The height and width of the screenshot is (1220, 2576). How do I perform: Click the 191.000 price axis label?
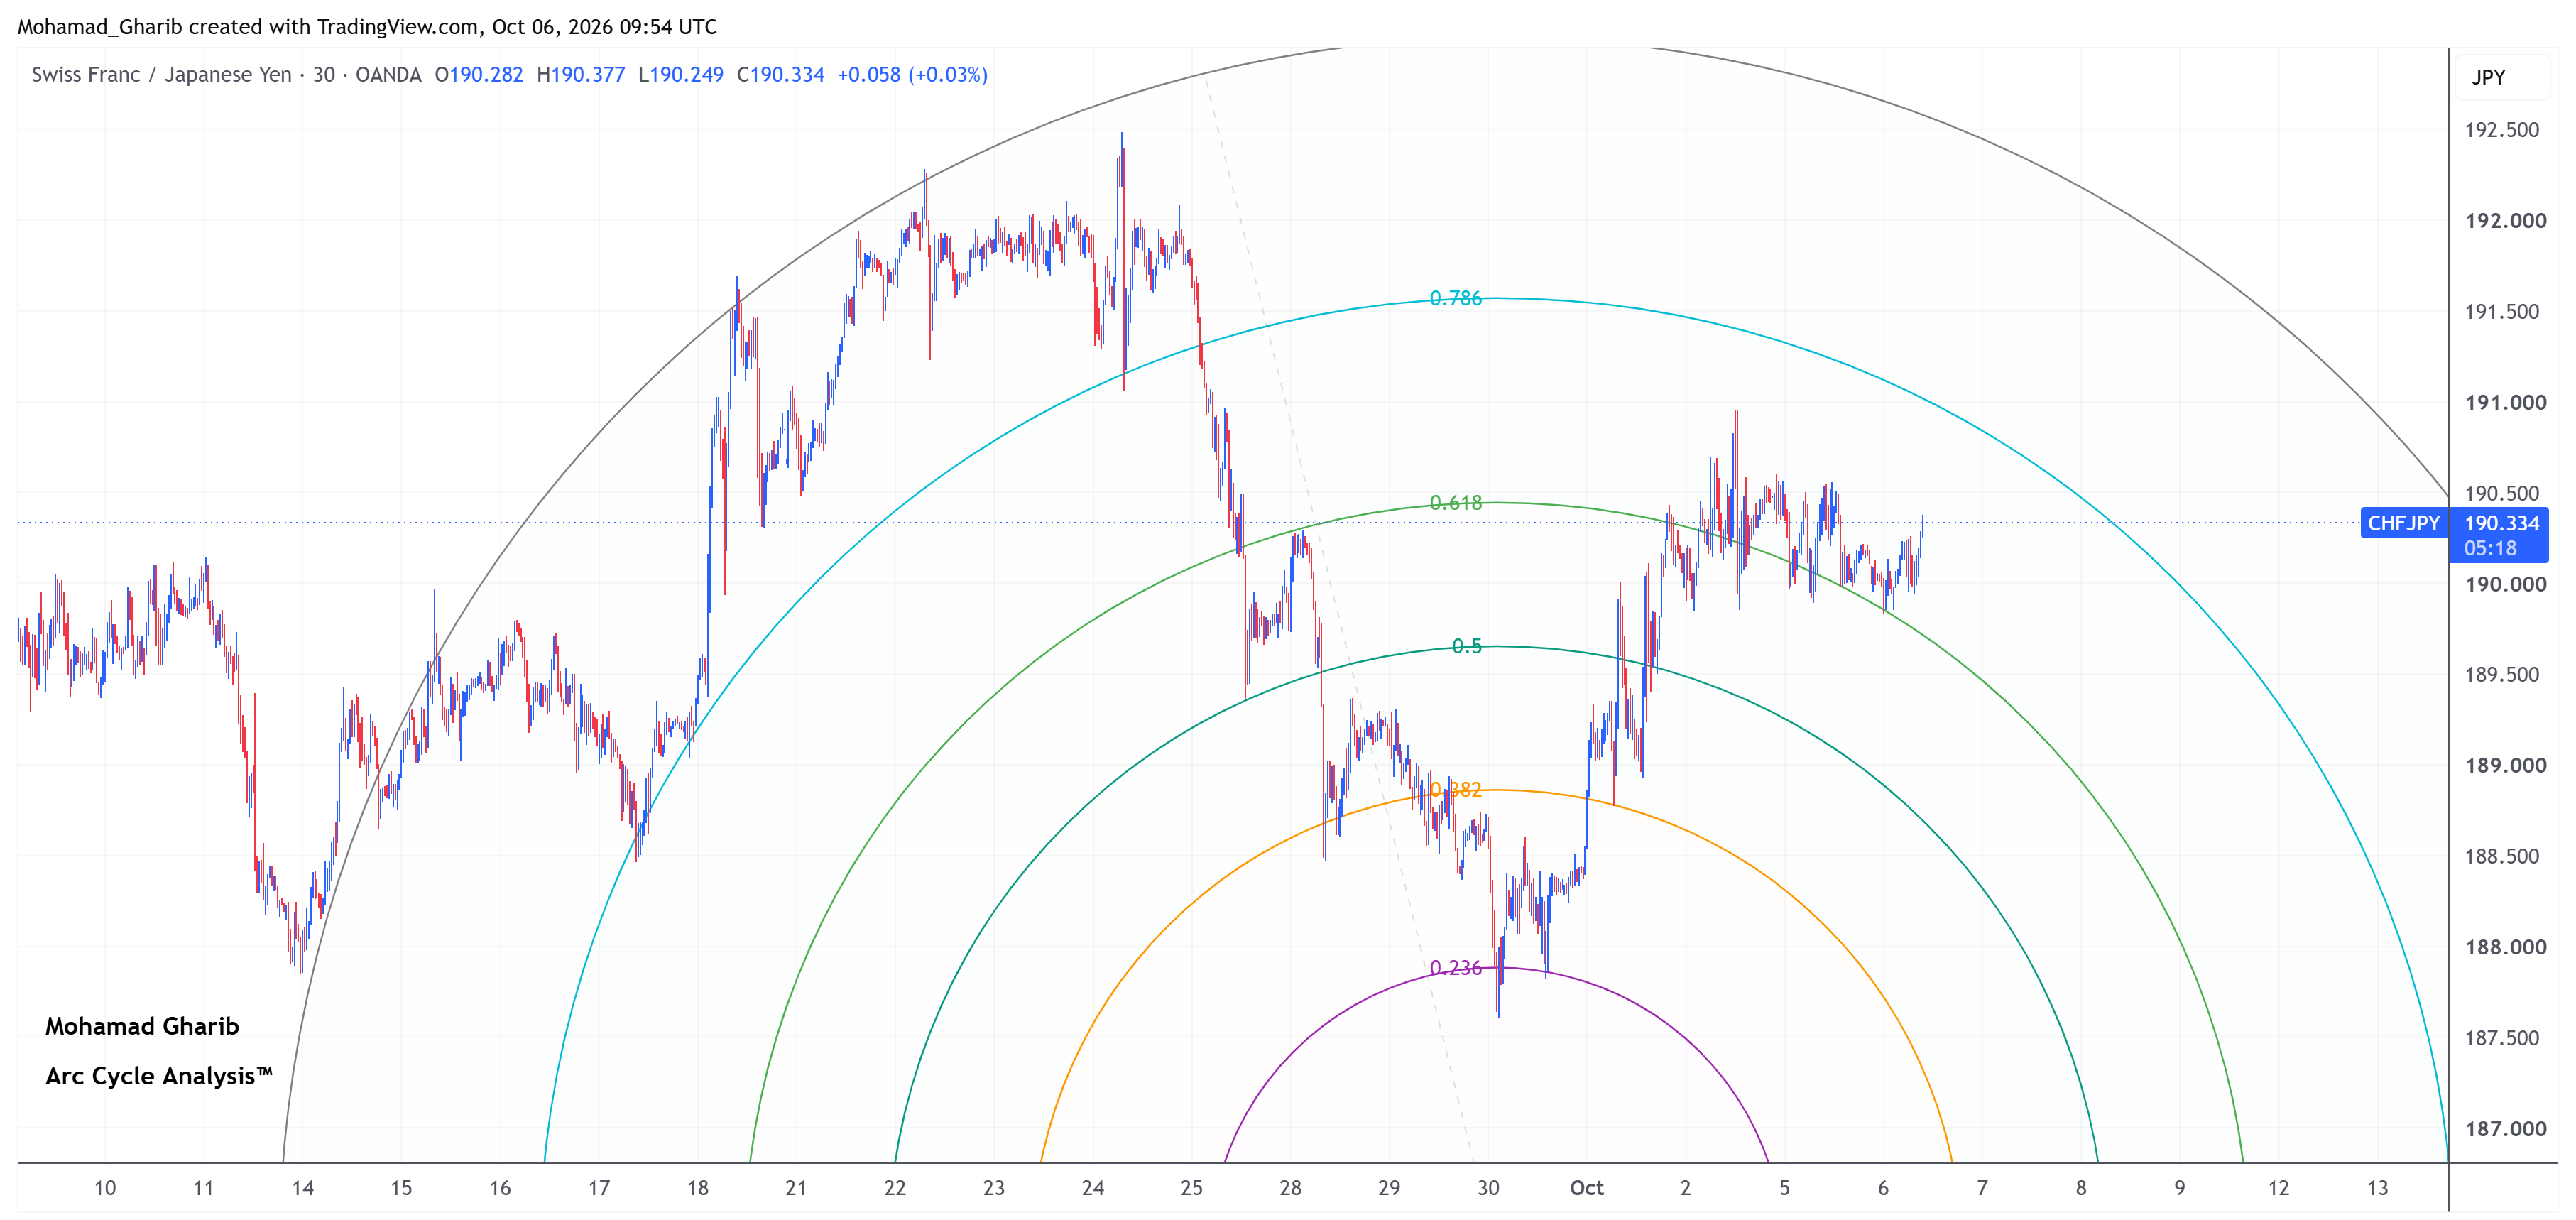click(x=2505, y=403)
